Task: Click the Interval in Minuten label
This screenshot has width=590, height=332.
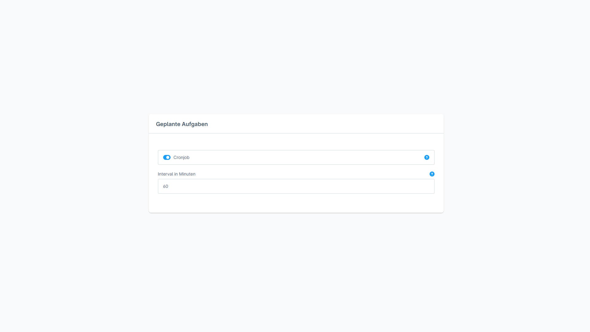Action: click(x=176, y=174)
